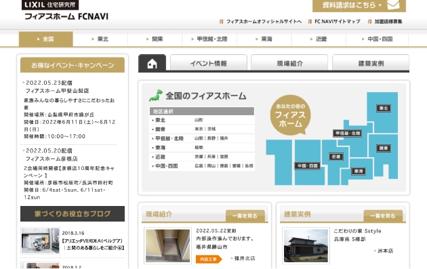Viewport: 427px width, 269px height.
Task: Click the 一覧を見る button under 建築実例
Action: pos(383,216)
